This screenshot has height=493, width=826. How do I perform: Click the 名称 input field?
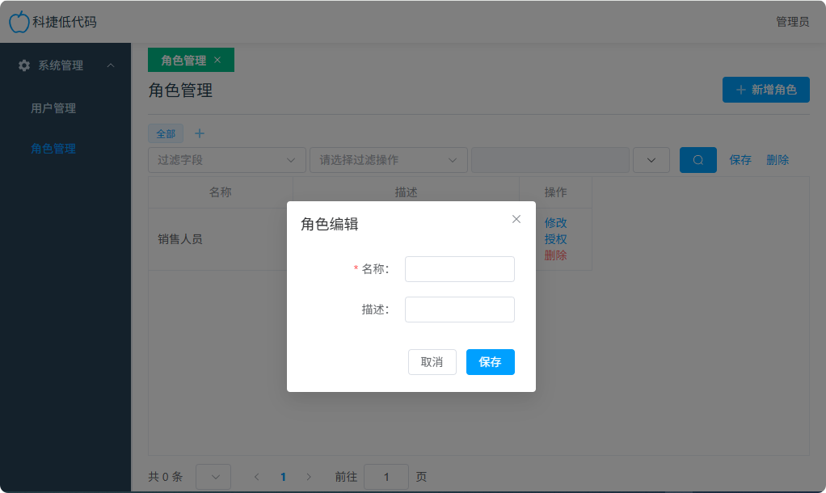click(x=459, y=269)
